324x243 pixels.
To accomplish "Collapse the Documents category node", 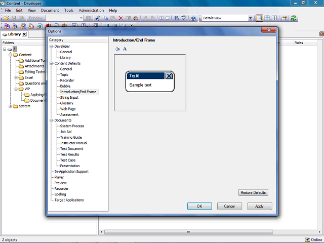I will (51, 120).
